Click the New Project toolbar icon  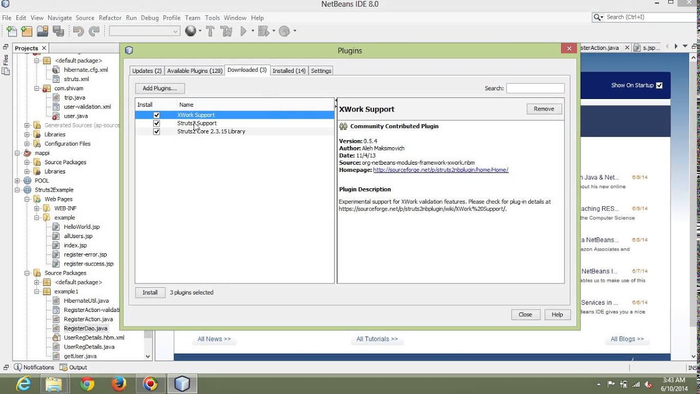point(26,31)
